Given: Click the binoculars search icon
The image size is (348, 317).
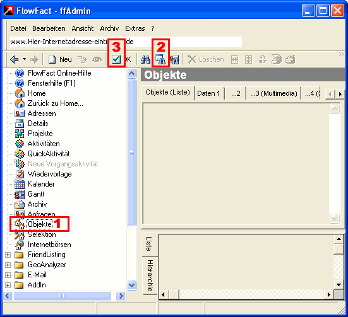Looking at the screenshot, I should 146,59.
